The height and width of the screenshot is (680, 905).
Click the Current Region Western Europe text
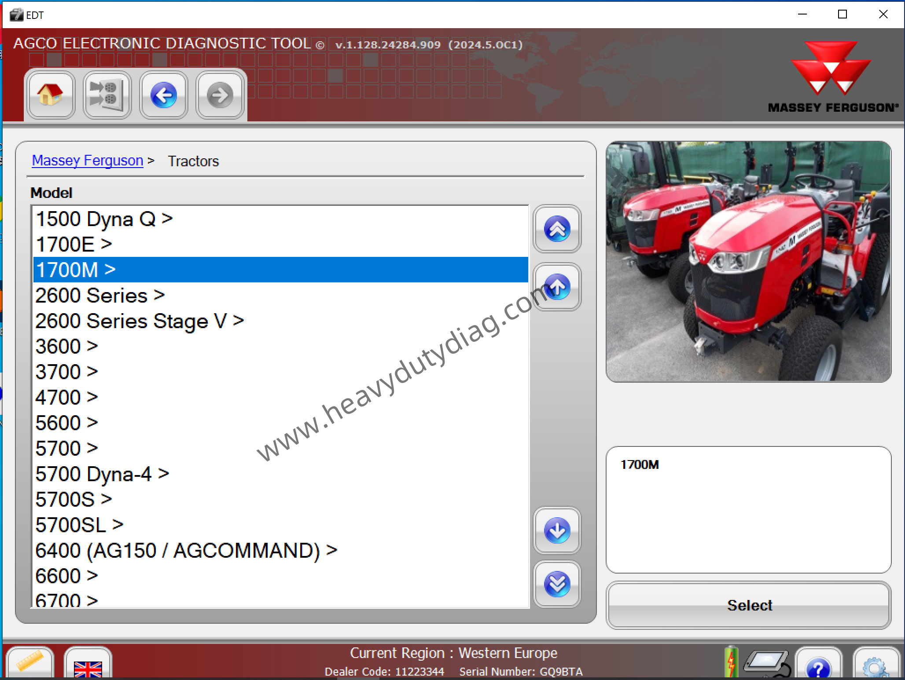[453, 653]
